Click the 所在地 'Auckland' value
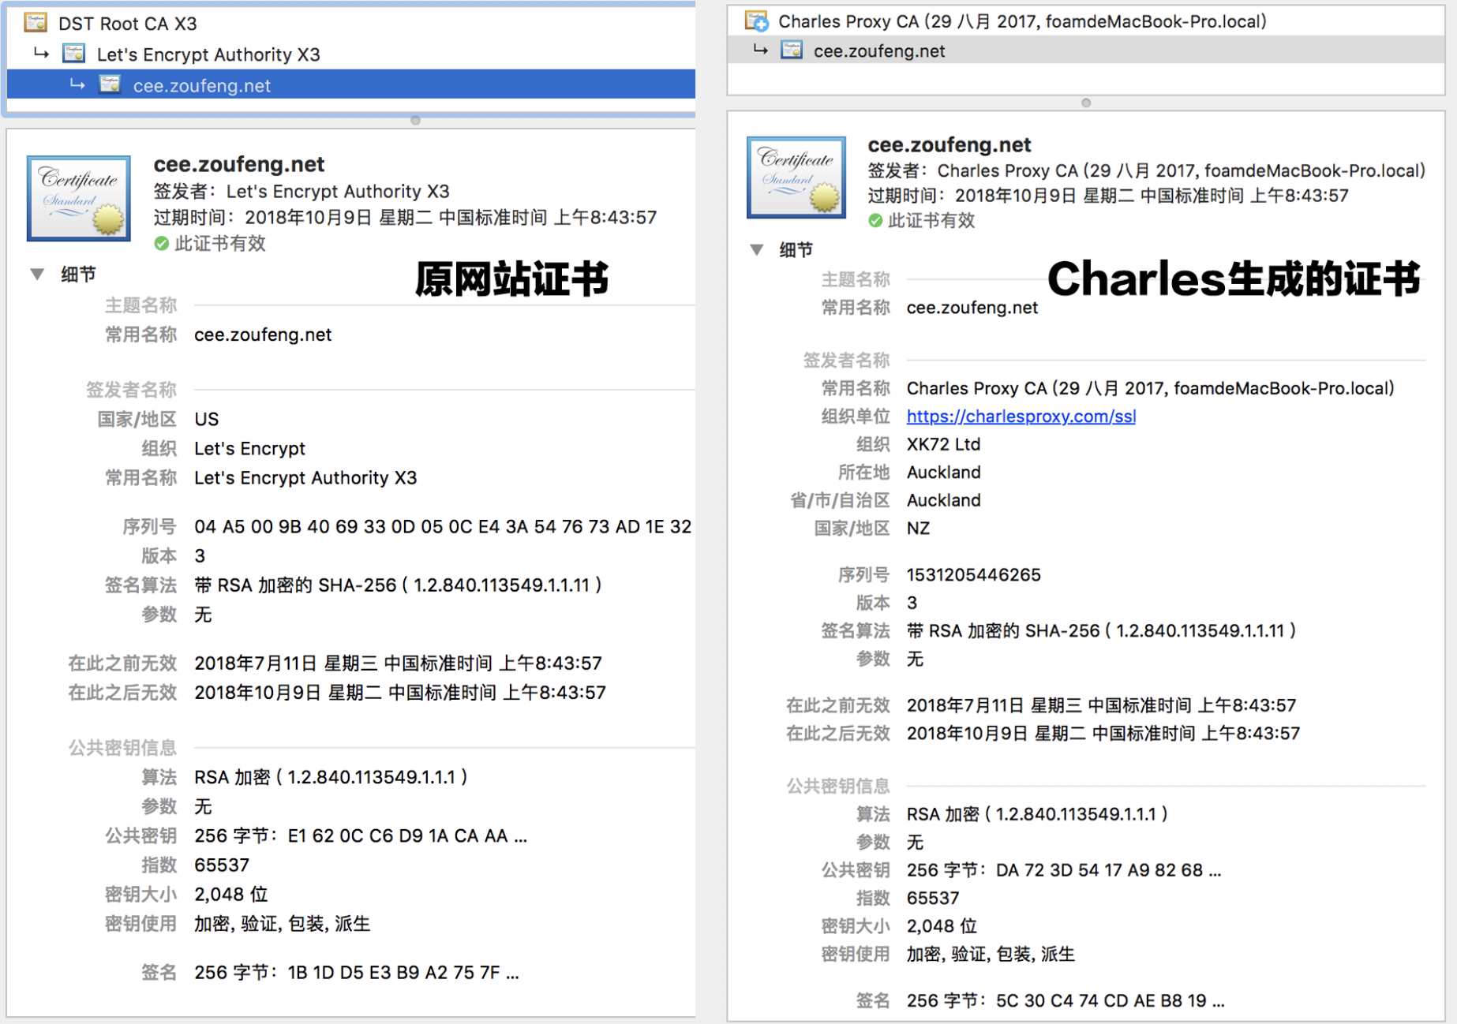This screenshot has height=1024, width=1457. 943,473
